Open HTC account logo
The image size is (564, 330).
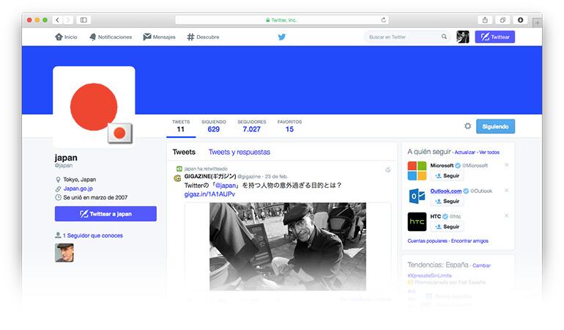point(417,221)
